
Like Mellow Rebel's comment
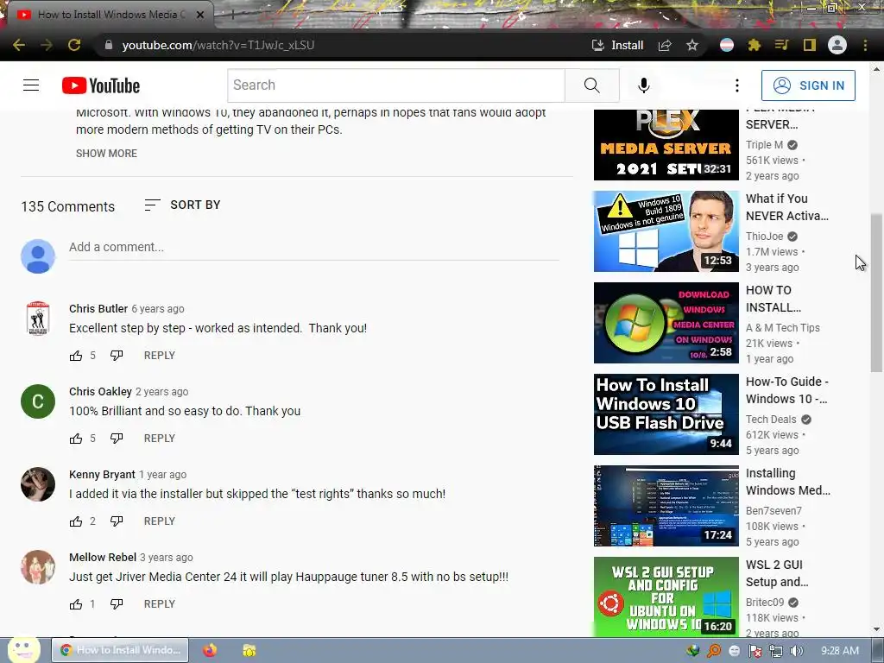[76, 603]
